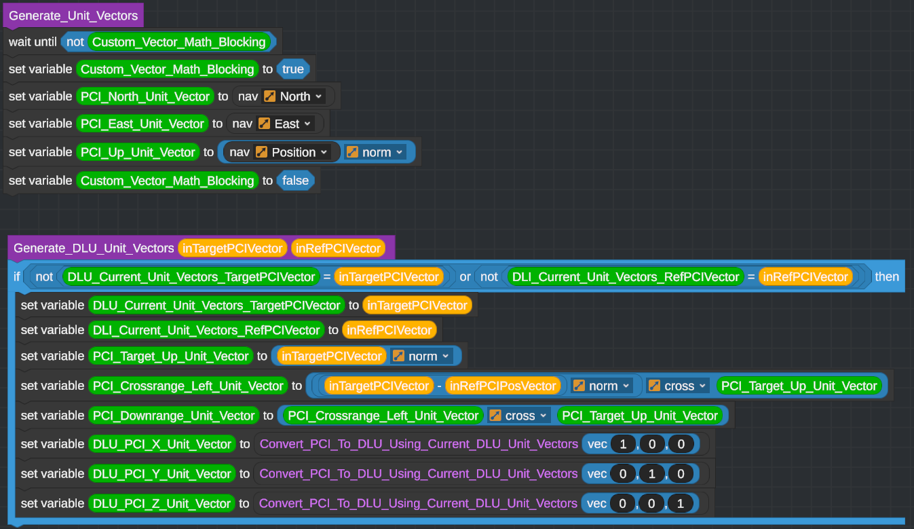Select the Generate_Unit_Vectors custom instruction header
Screen dimensions: 914x529
73,16
